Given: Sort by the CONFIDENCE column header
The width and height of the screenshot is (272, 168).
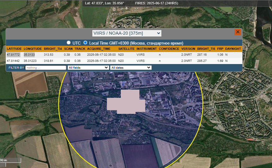Looking at the screenshot, I should [x=169, y=49].
